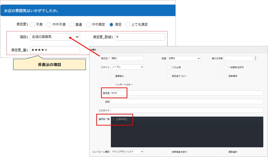The width and height of the screenshot is (268, 157).
Task: Check the 重複禁止 checkbox
Action: [112, 76]
